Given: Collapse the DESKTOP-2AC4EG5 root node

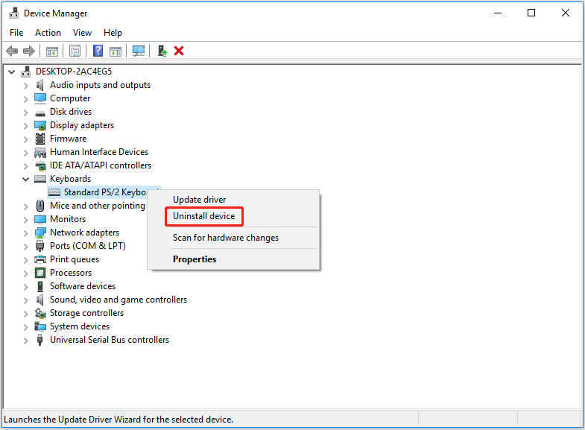Looking at the screenshot, I should (x=12, y=72).
